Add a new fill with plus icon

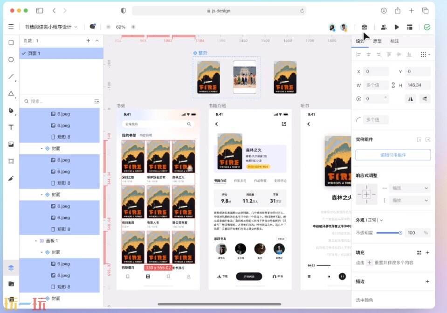coord(427,252)
